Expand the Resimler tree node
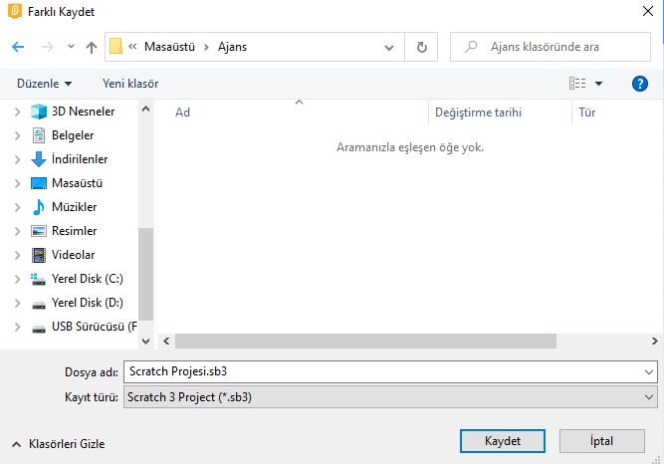 click(x=17, y=231)
